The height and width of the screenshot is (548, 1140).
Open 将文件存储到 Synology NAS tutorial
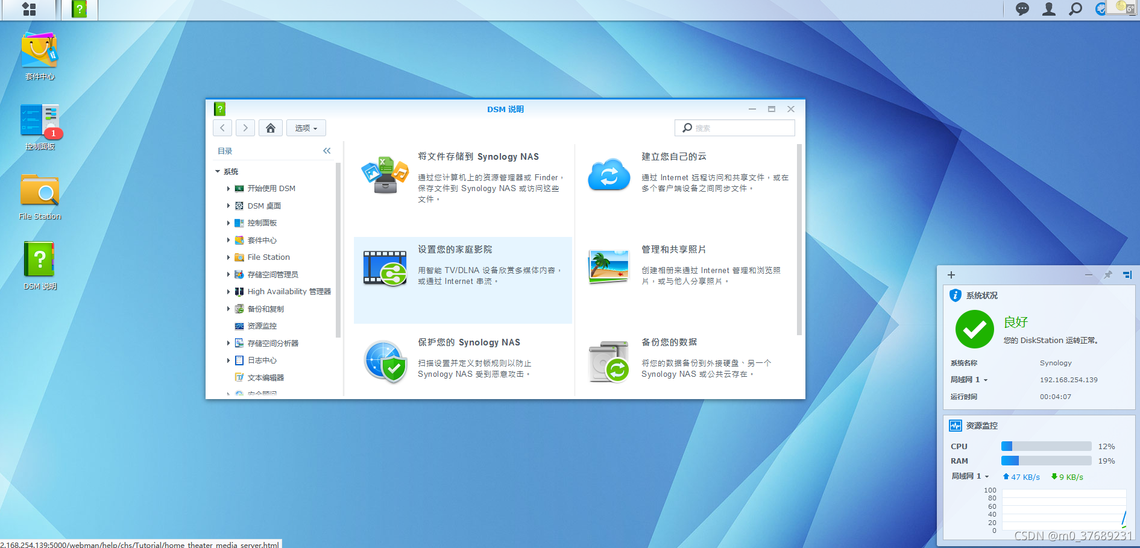[x=479, y=157]
